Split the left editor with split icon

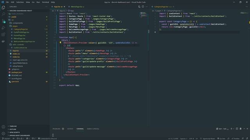tap(143, 7)
